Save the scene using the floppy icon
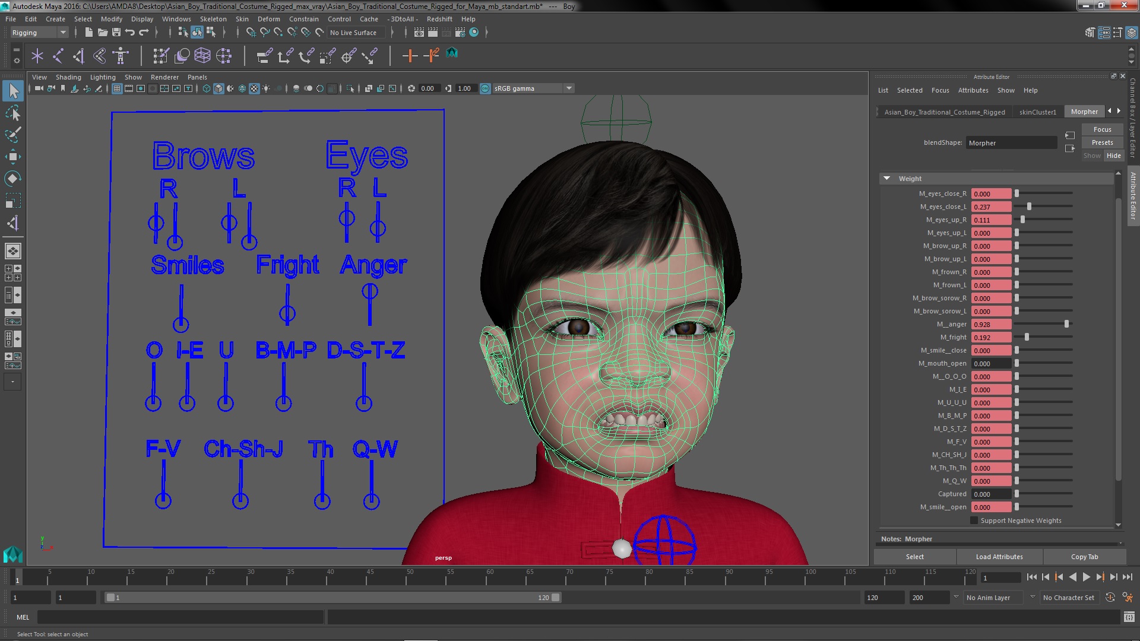This screenshot has width=1140, height=641. pyautogui.click(x=116, y=33)
